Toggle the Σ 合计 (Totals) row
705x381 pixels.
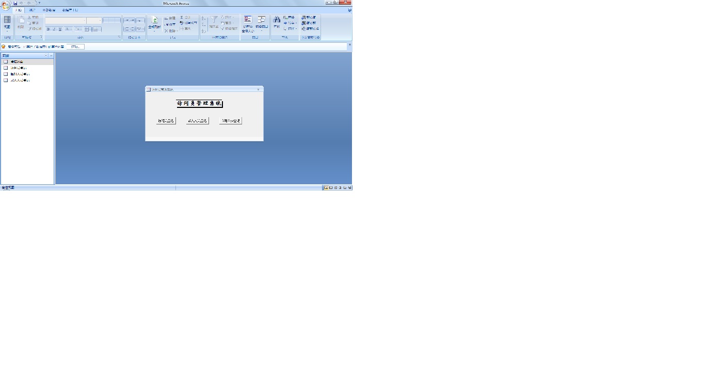(x=185, y=17)
